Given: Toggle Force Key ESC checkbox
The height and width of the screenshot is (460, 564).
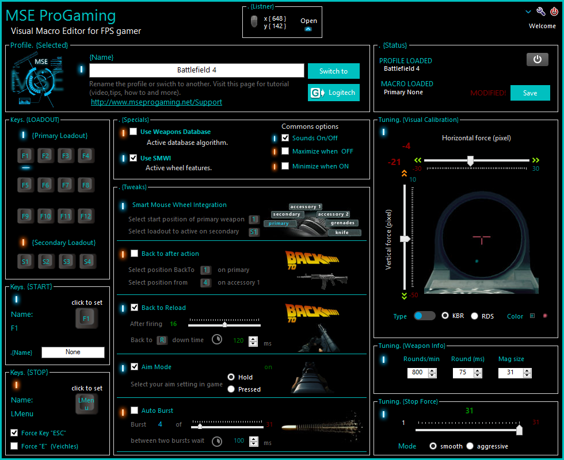Looking at the screenshot, I should tap(14, 432).
